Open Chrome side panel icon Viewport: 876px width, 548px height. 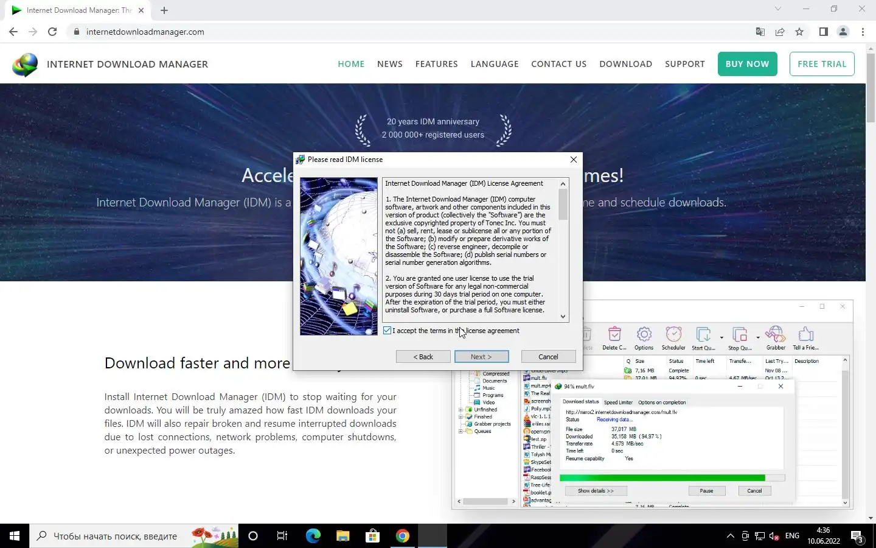(x=824, y=32)
